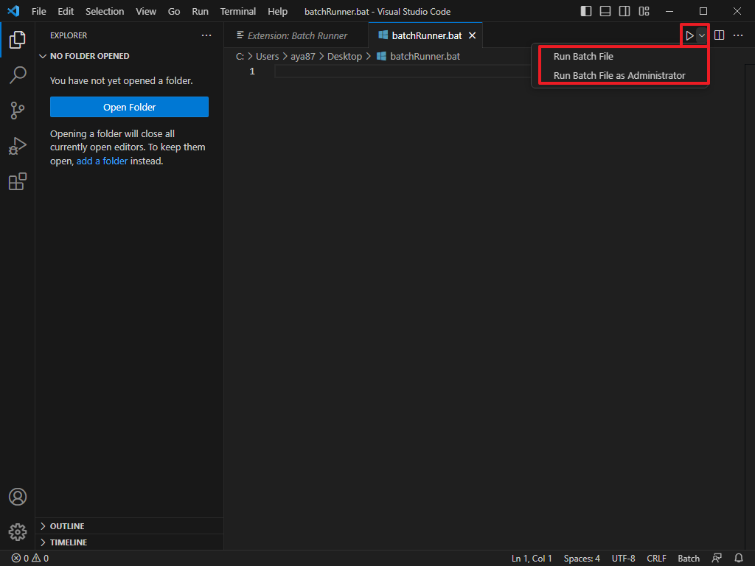The image size is (755, 566).
Task: Click Users in the breadcrumb
Action: [267, 56]
